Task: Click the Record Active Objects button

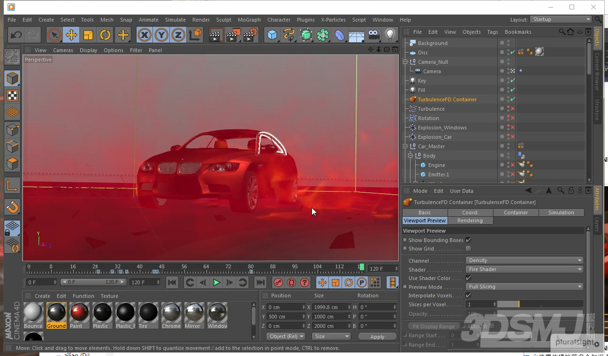Action: click(x=279, y=282)
